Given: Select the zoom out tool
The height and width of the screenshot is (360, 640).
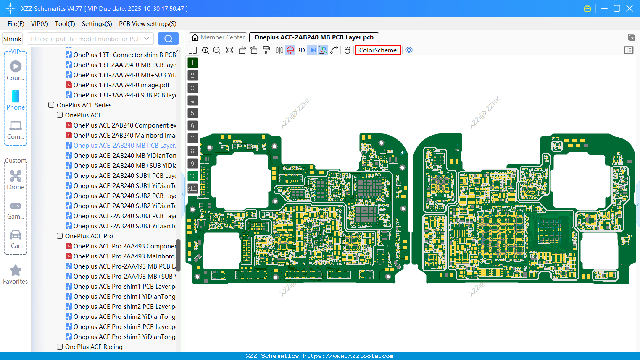Looking at the screenshot, I should pyautogui.click(x=216, y=50).
